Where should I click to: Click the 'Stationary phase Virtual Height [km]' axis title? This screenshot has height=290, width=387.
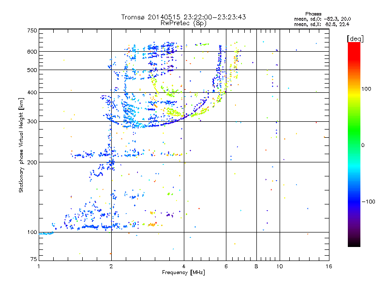21,145
